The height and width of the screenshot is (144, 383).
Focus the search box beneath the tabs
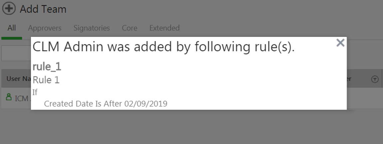(16, 54)
